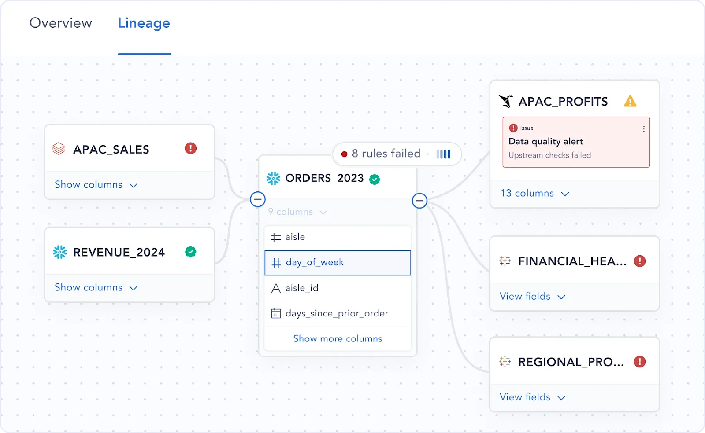Image resolution: width=705 pixels, height=433 pixels.
Task: Click the APAC_SALES red error icon
Action: tap(190, 148)
